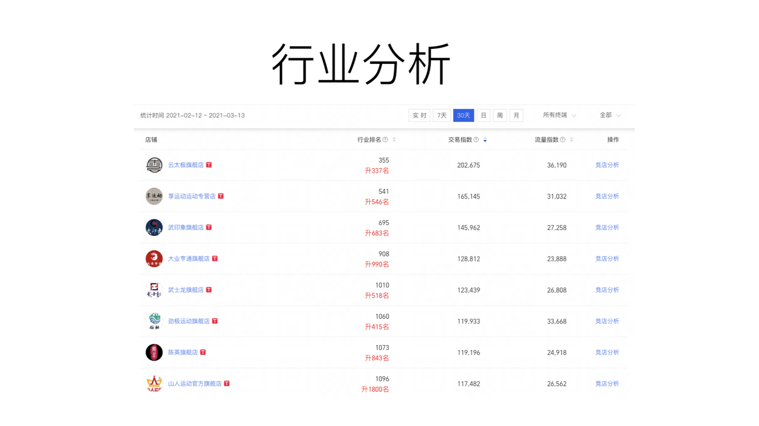Click Tmall badge next to 陈英旗舰店
759x426 pixels.
203,352
